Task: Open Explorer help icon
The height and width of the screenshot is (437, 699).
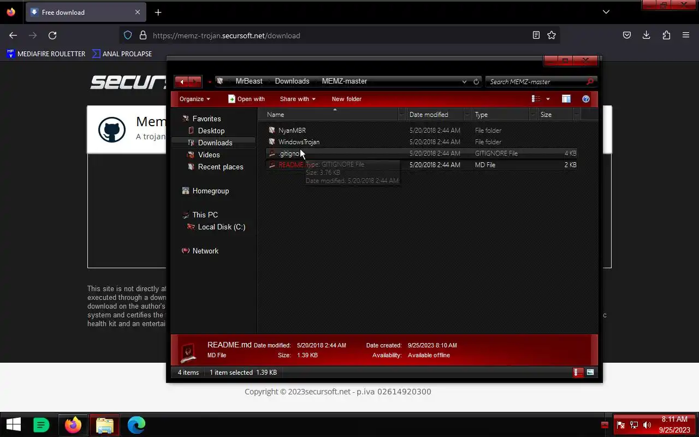Action: coord(586,99)
